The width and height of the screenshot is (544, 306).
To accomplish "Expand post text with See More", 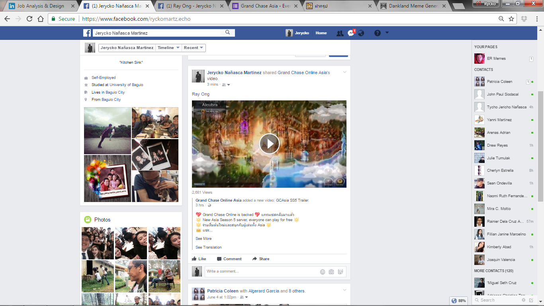I will point(204,239).
